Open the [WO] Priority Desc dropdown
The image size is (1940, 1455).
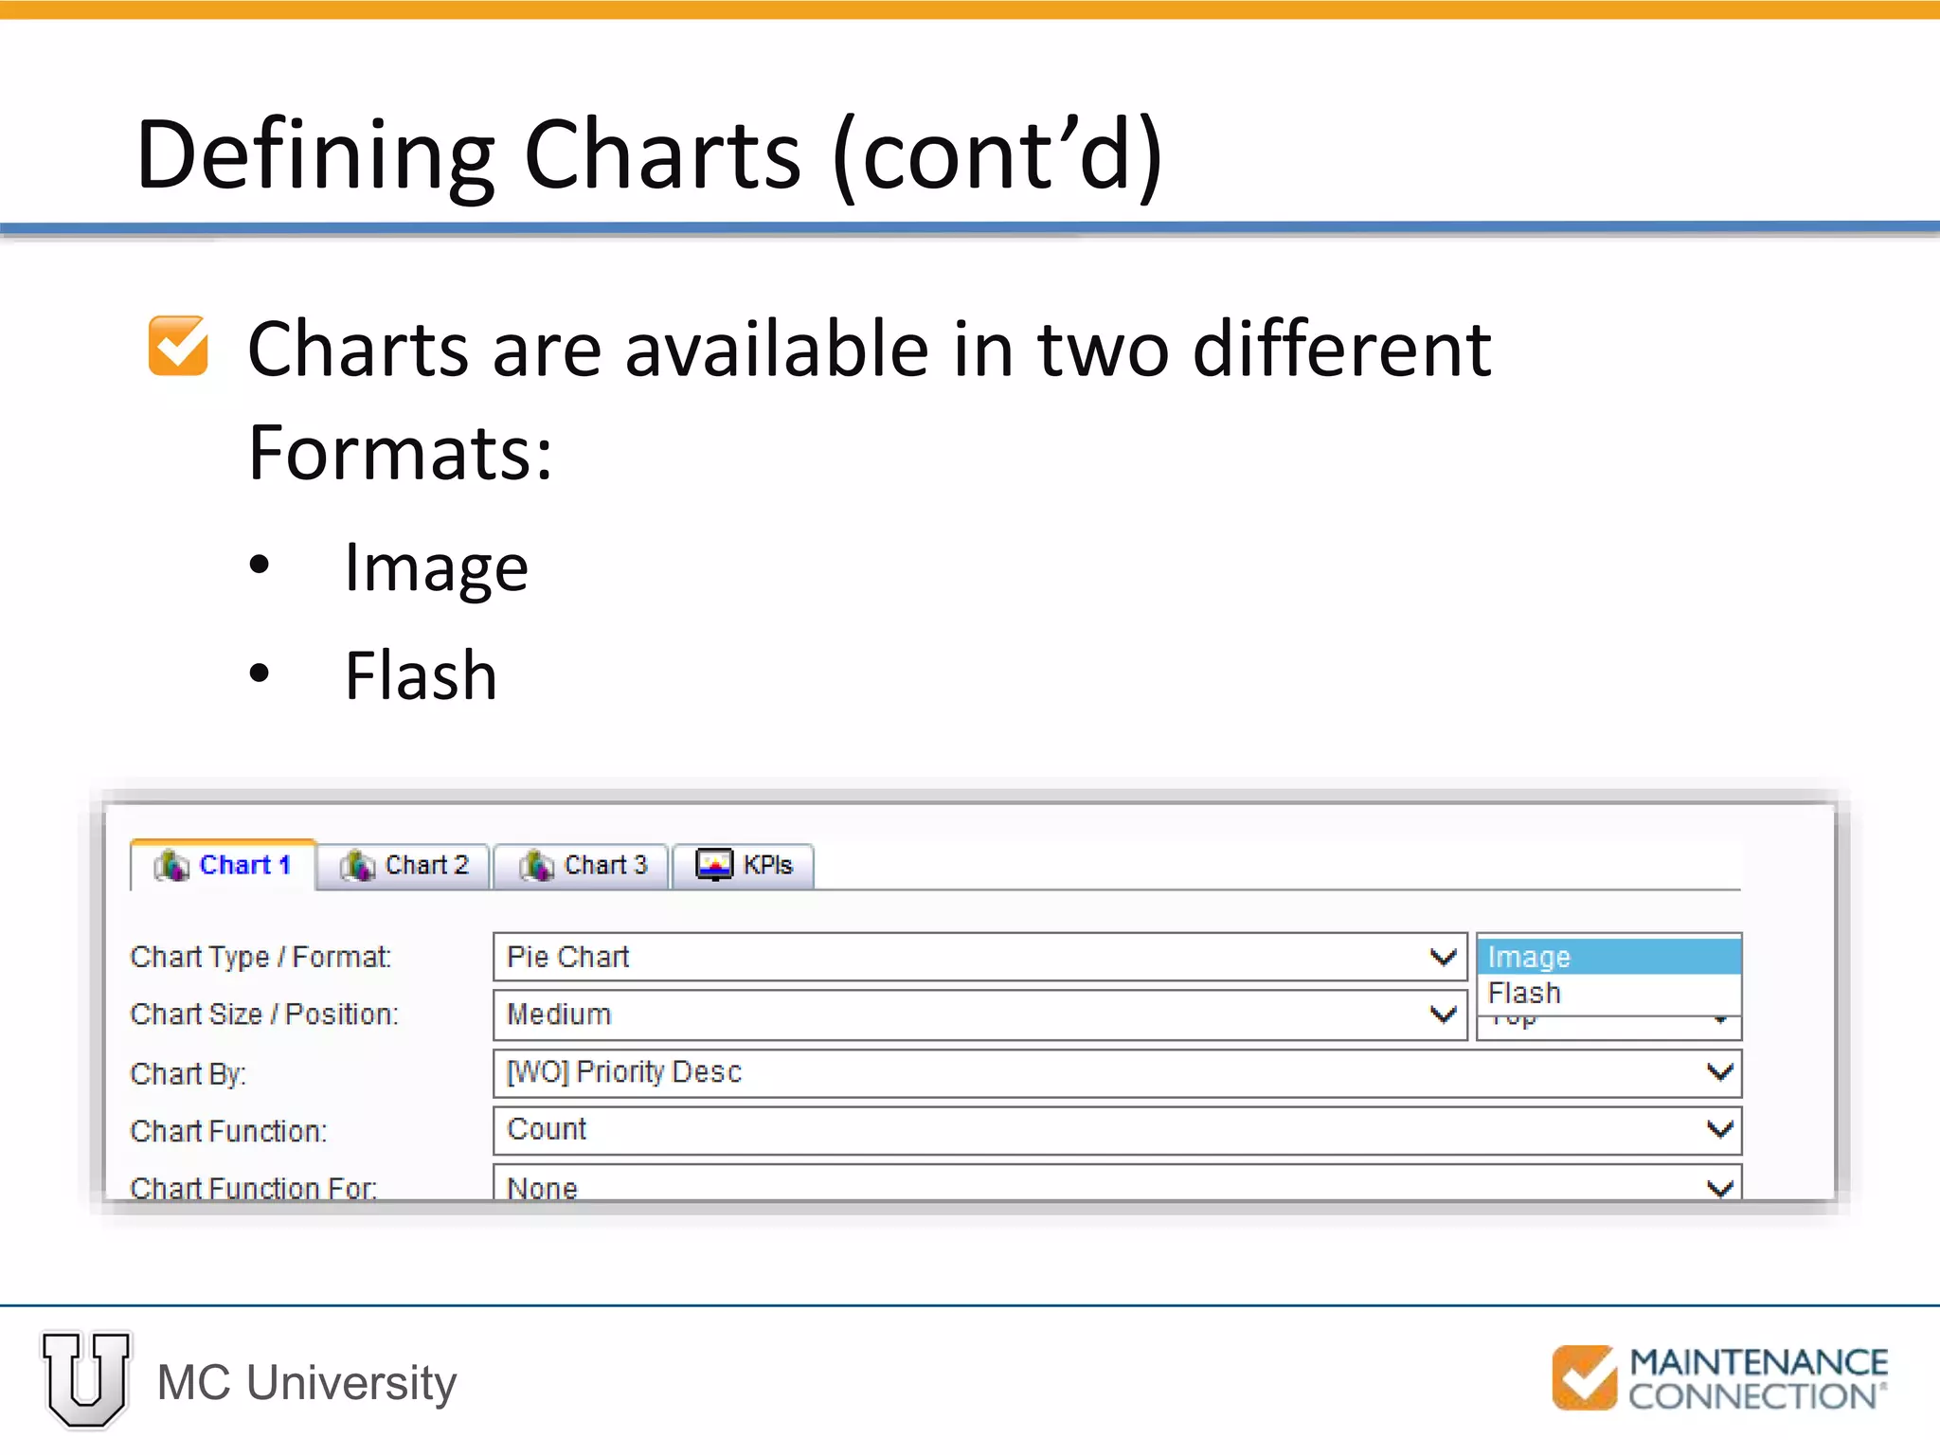click(x=1118, y=1072)
